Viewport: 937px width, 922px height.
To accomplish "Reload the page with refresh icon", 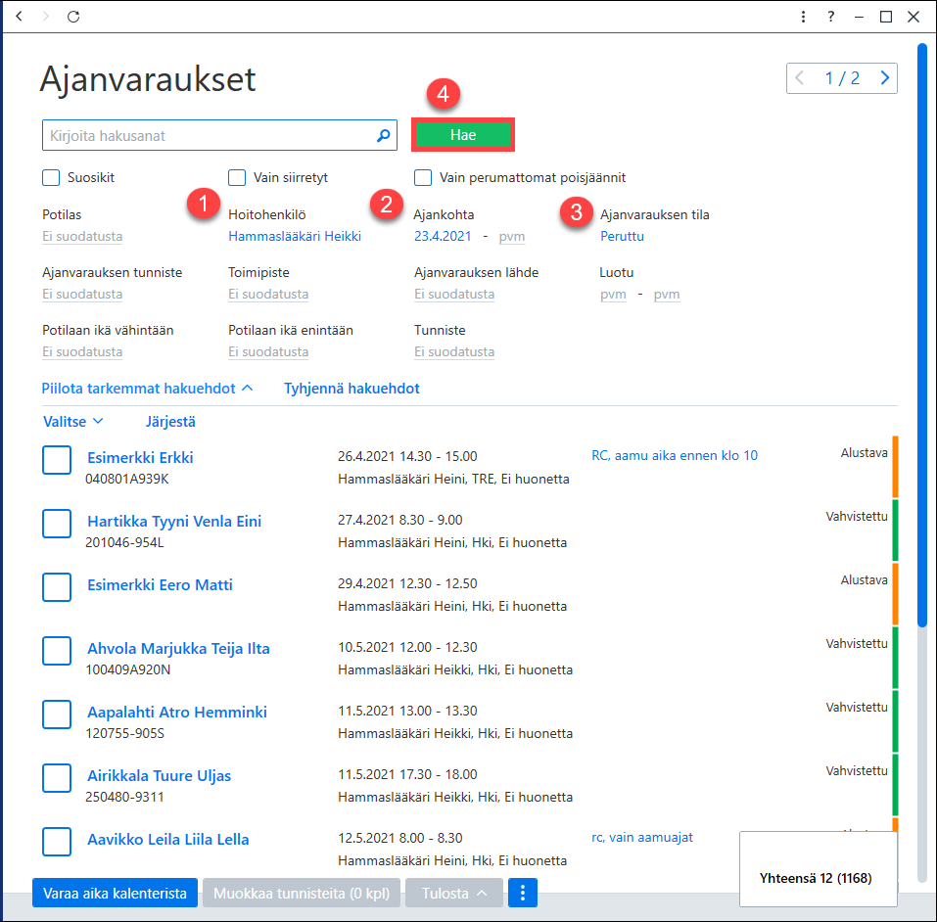I will 73,16.
